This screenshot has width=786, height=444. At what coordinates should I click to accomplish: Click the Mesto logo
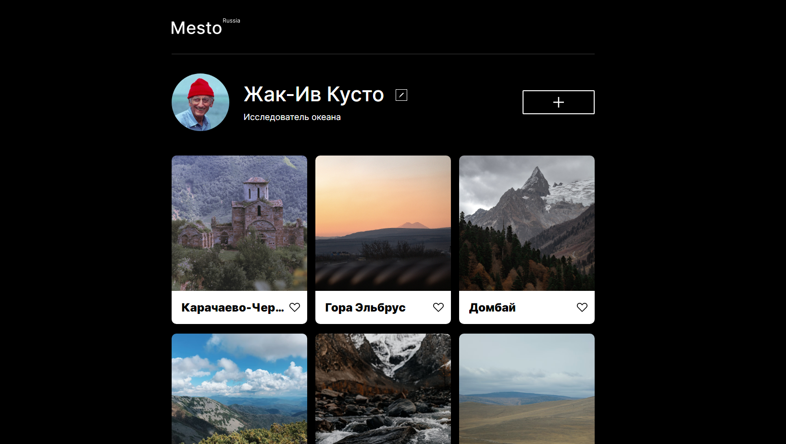(196, 28)
